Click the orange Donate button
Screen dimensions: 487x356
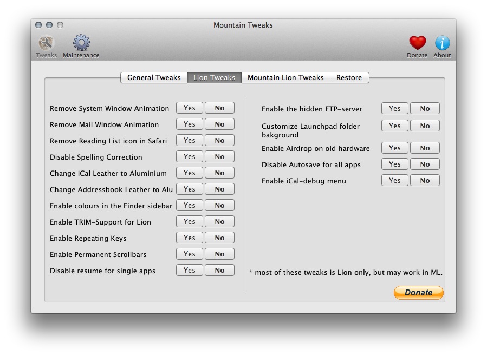coord(418,292)
